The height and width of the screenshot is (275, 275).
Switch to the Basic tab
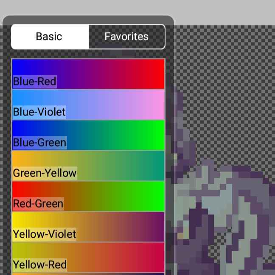pos(49,36)
